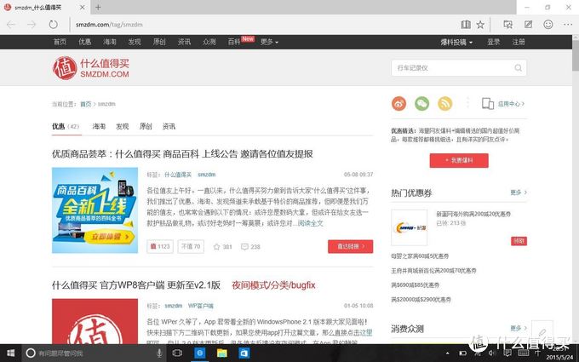Click the taskbar volume speaker icon
The width and height of the screenshot is (579, 362).
point(492,353)
